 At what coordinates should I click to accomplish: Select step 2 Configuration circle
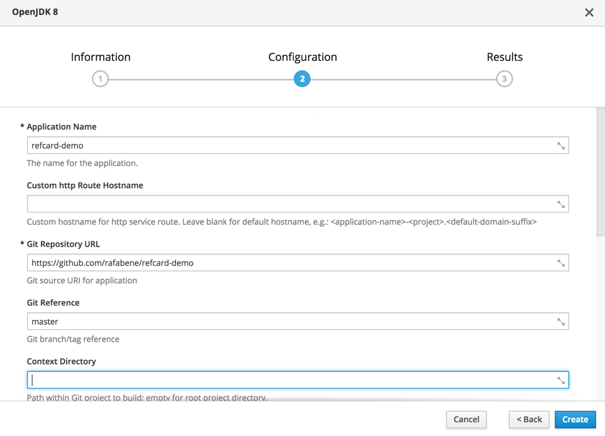(302, 79)
